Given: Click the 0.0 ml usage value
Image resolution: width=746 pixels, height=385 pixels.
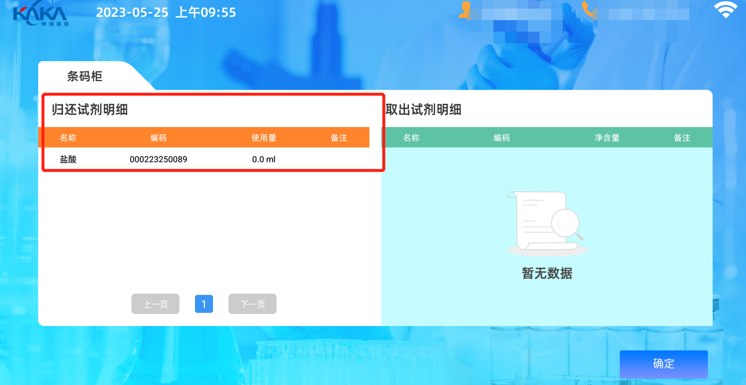Looking at the screenshot, I should coord(264,159).
